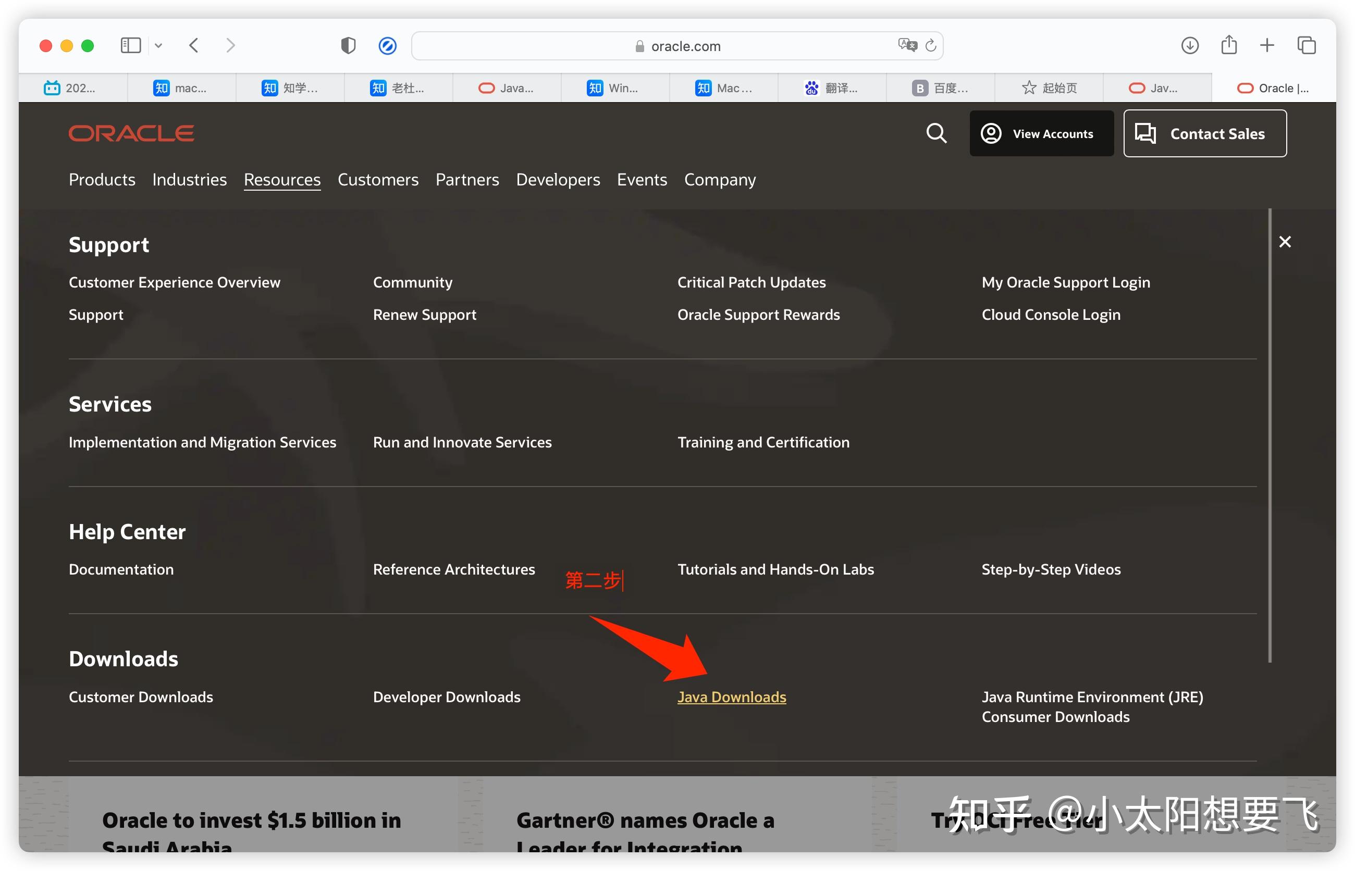Screen dimensions: 1355x871
Task: Open a new tab with plus icon
Action: tap(1267, 45)
